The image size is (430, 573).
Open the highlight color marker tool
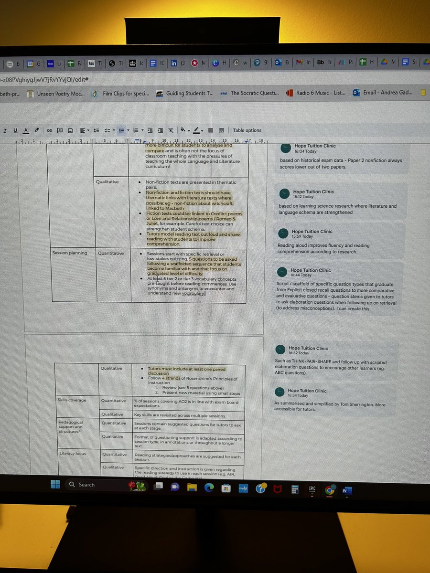37,130
